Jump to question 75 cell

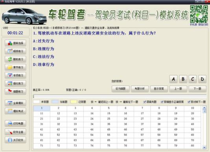tap(109, 146)
